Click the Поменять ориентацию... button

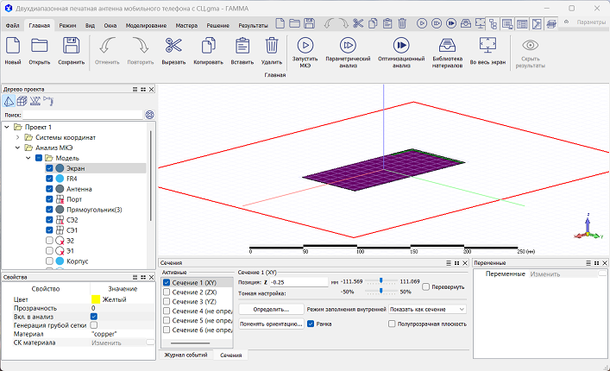pos(271,324)
